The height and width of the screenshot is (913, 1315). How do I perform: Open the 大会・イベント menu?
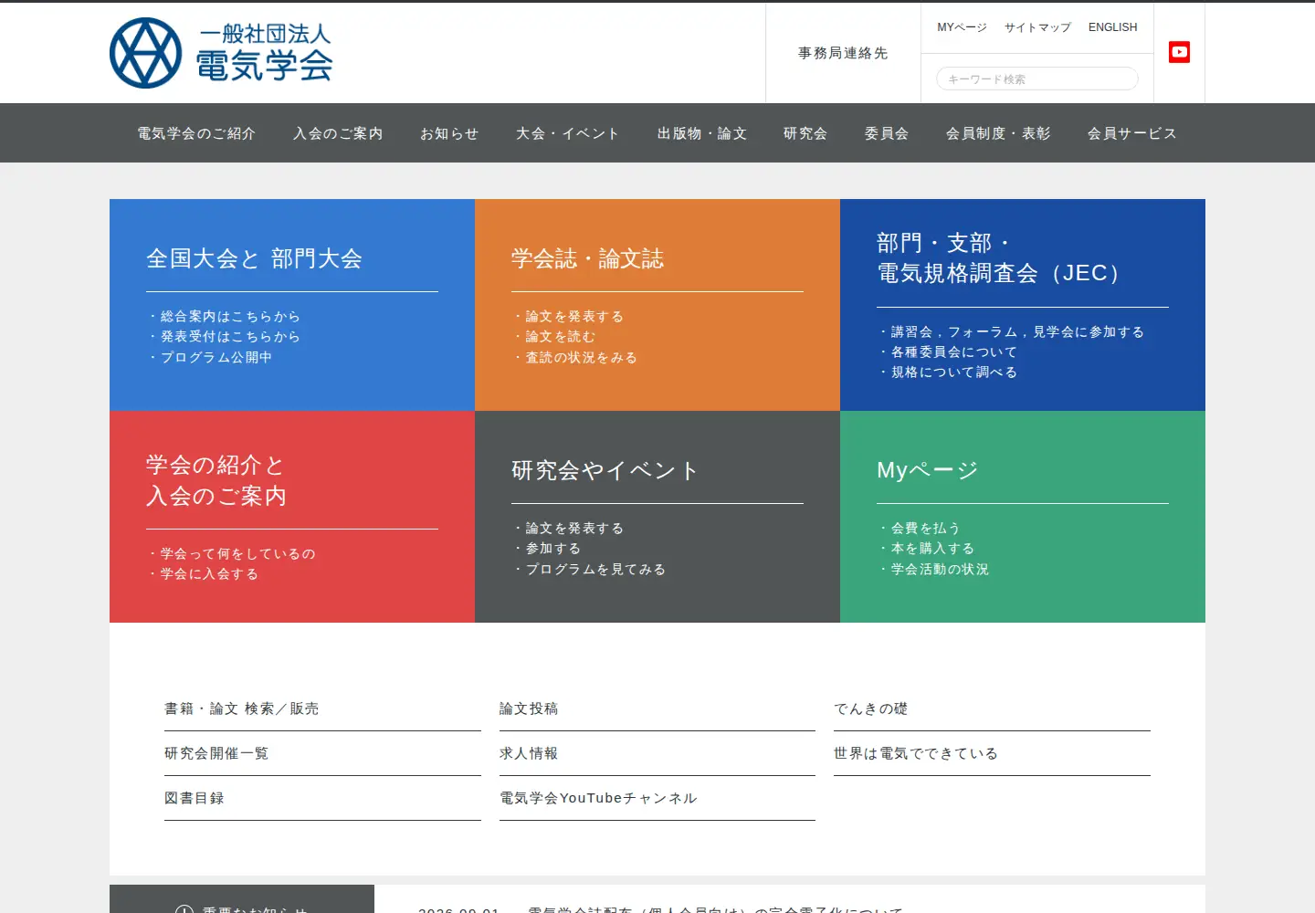tap(568, 133)
